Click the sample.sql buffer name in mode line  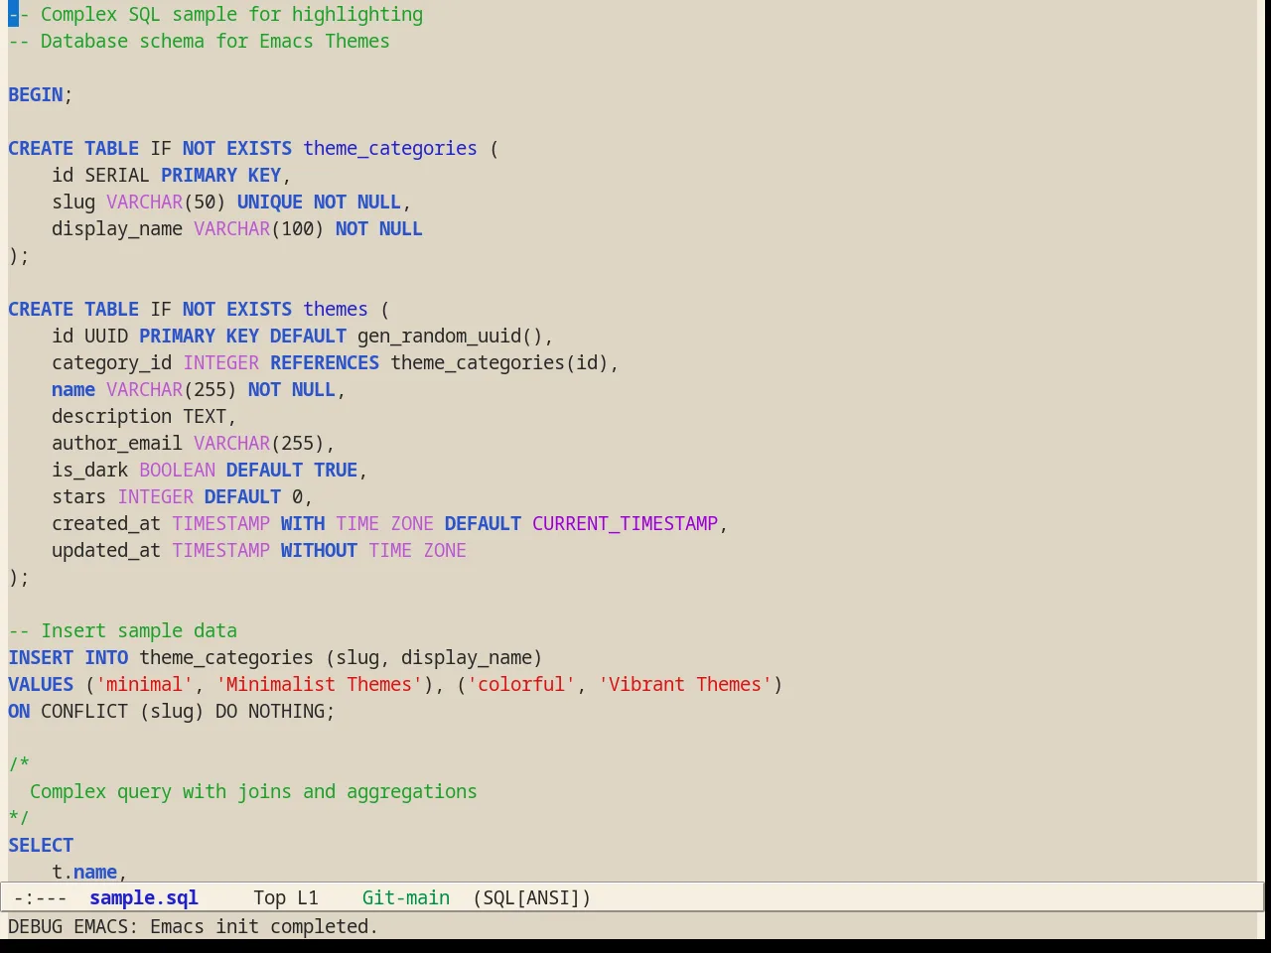click(x=144, y=897)
